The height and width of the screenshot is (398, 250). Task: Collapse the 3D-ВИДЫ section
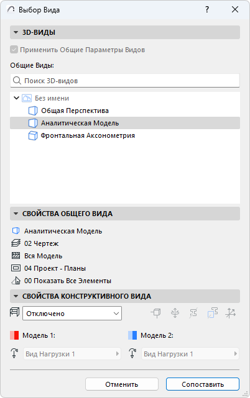coord(16,32)
